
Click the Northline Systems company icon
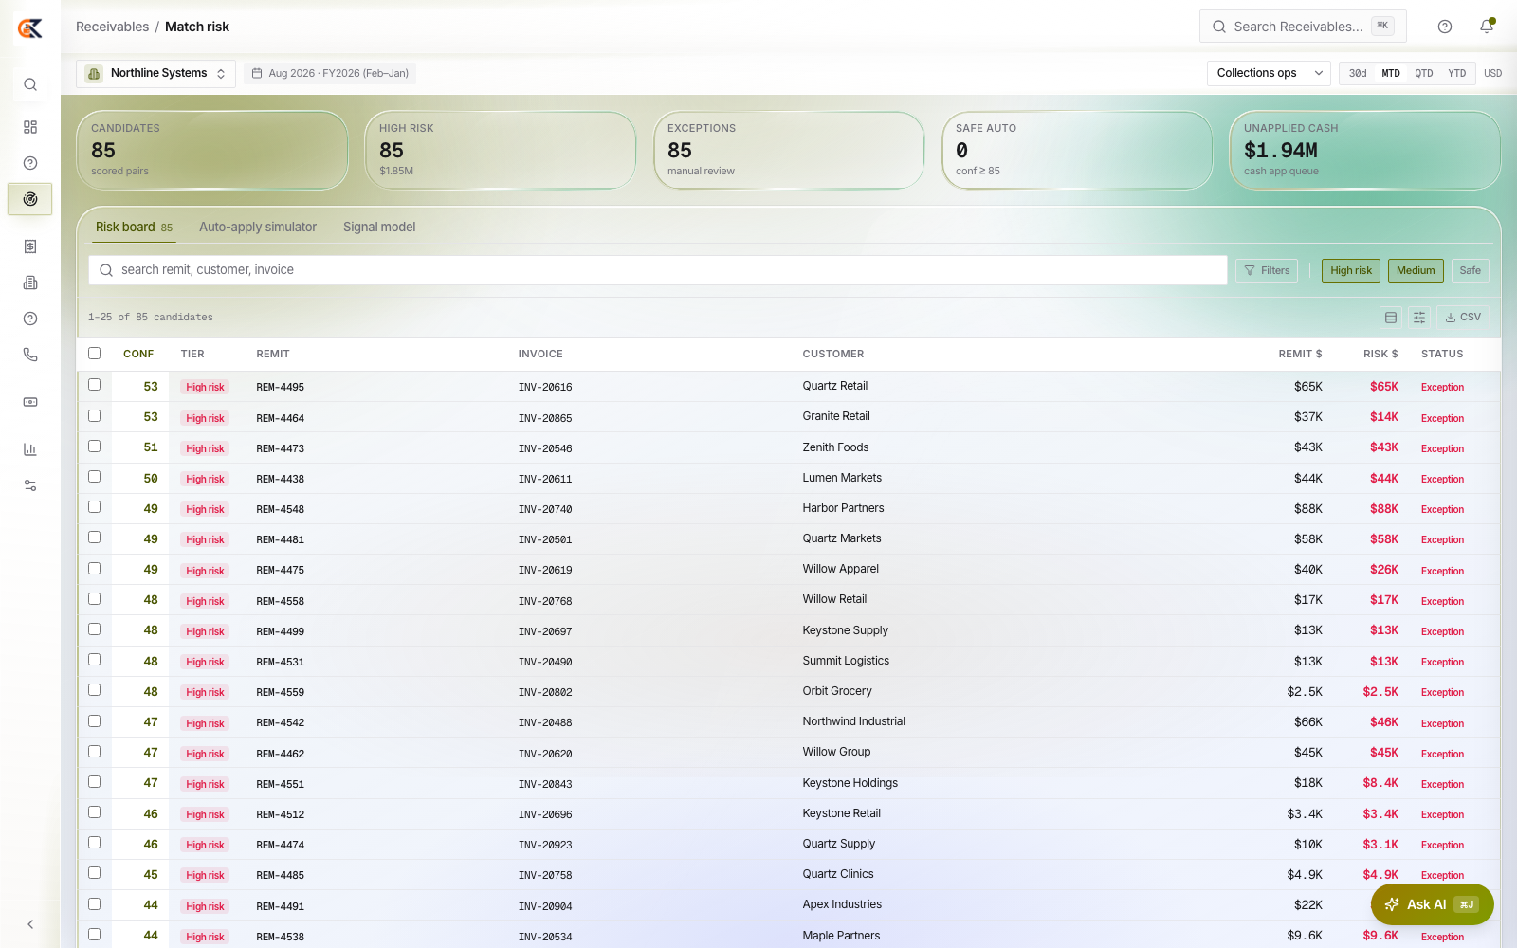click(94, 73)
